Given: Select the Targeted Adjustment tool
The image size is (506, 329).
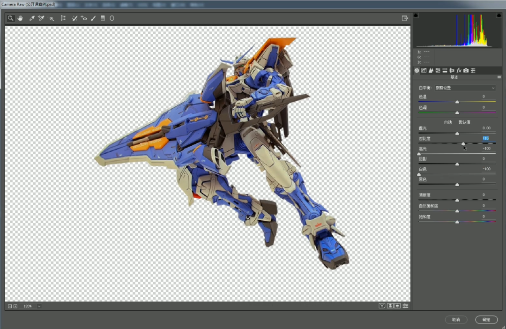Looking at the screenshot, I should [x=51, y=18].
